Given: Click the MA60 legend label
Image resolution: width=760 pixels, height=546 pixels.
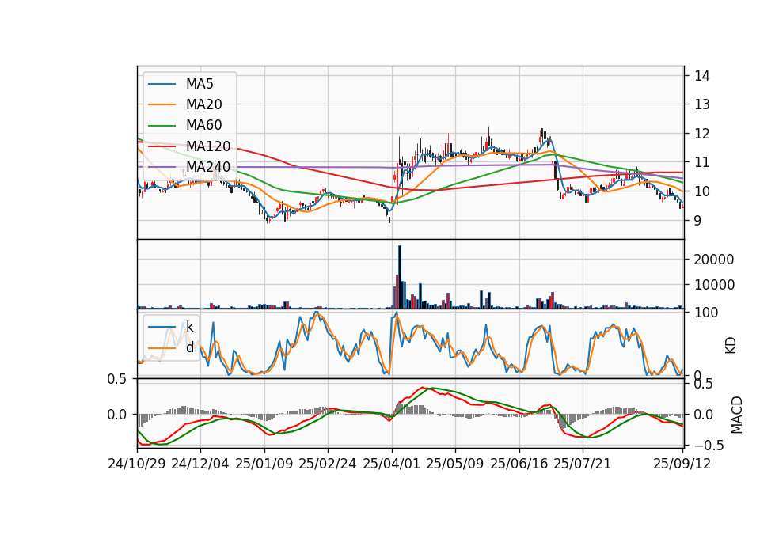Looking at the screenshot, I should tap(203, 125).
